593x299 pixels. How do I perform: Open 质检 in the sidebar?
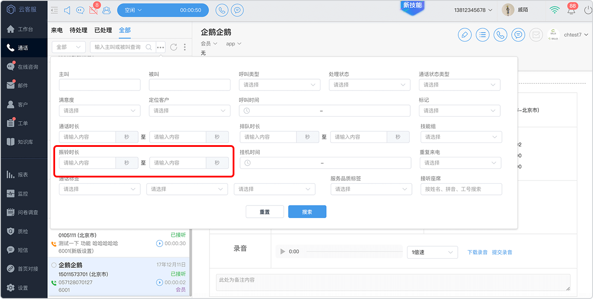(24, 231)
